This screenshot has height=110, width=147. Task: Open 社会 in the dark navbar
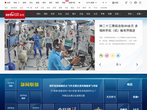pos(60,14)
